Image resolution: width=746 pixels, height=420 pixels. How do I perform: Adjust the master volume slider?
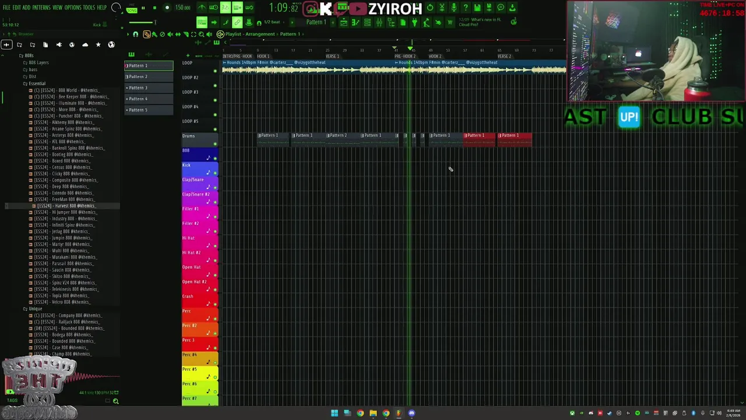pyautogui.click(x=143, y=23)
